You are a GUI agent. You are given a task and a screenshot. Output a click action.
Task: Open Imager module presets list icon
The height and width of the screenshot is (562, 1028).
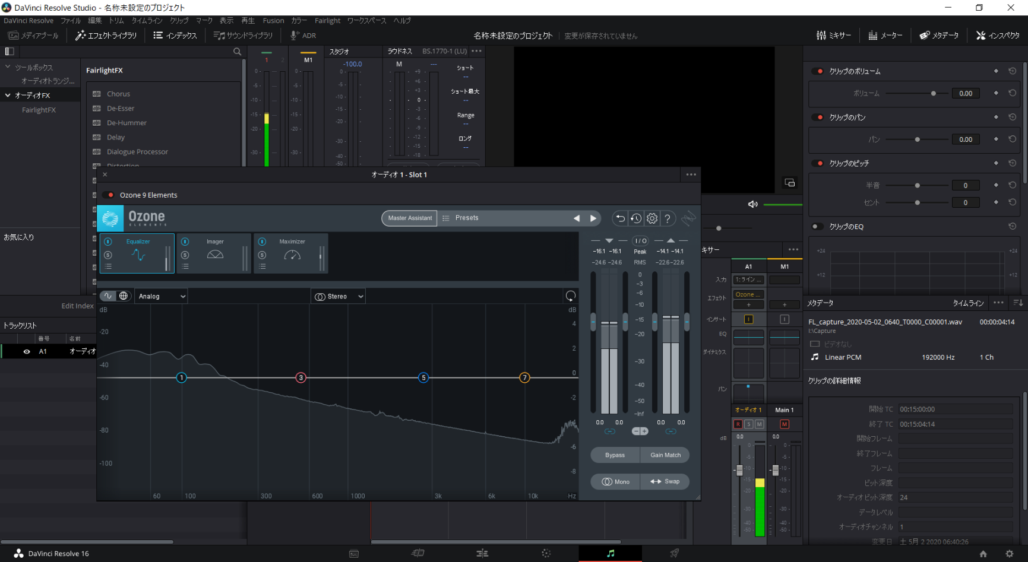click(x=185, y=266)
